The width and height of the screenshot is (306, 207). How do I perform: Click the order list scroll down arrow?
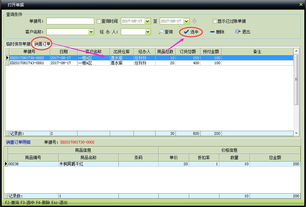tap(296, 133)
